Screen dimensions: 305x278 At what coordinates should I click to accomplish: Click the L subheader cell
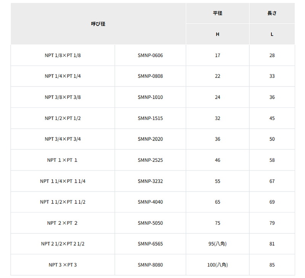coord(272,34)
